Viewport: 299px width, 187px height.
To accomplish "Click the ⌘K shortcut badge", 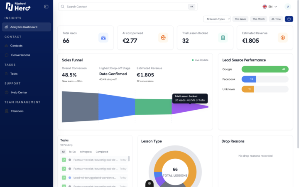I will 191,7.
